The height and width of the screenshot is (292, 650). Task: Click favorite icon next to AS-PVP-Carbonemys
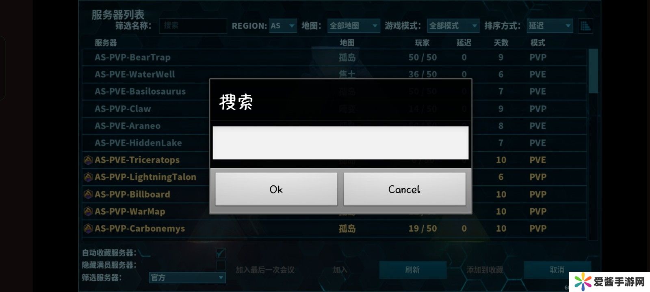(x=88, y=228)
